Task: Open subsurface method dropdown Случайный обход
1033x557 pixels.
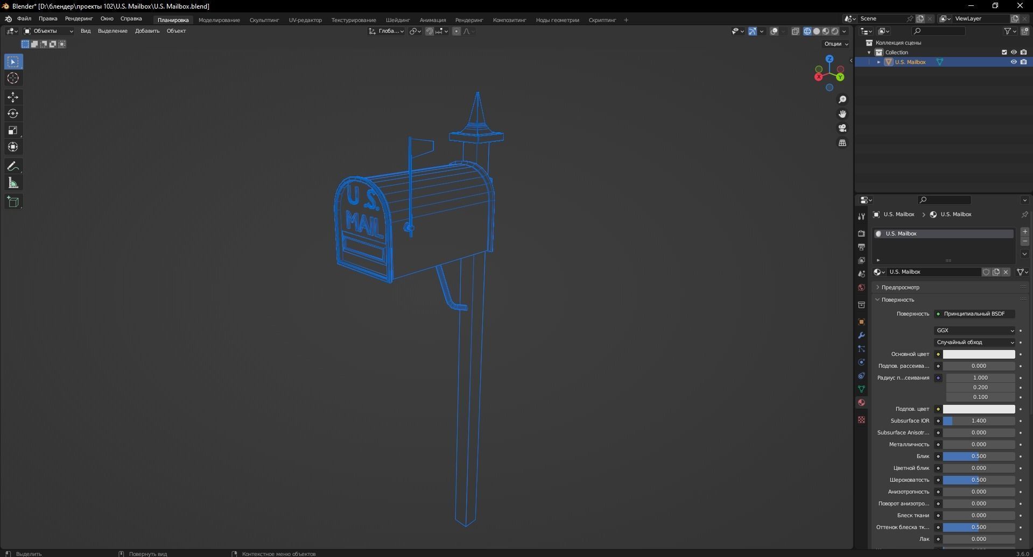Action: [975, 342]
